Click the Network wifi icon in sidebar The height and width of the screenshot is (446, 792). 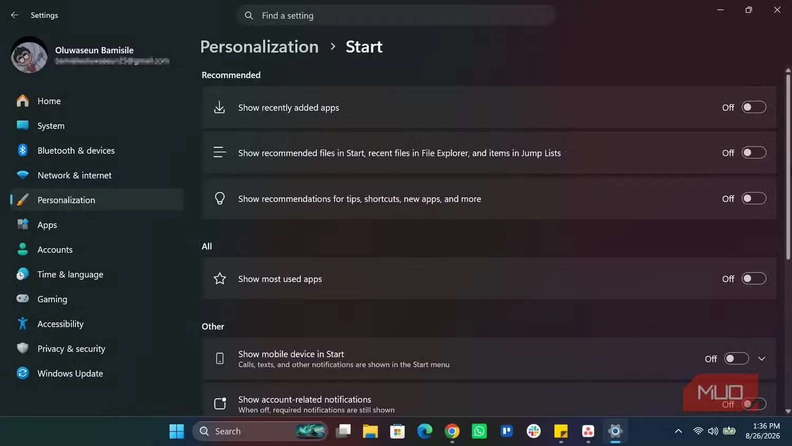point(23,175)
